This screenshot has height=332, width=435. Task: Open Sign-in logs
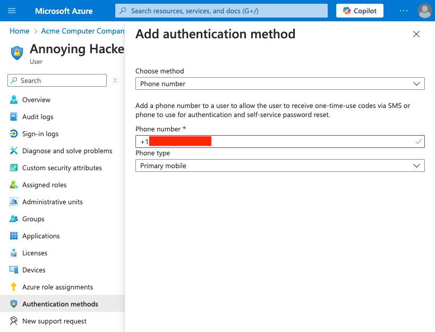[63, 134]
